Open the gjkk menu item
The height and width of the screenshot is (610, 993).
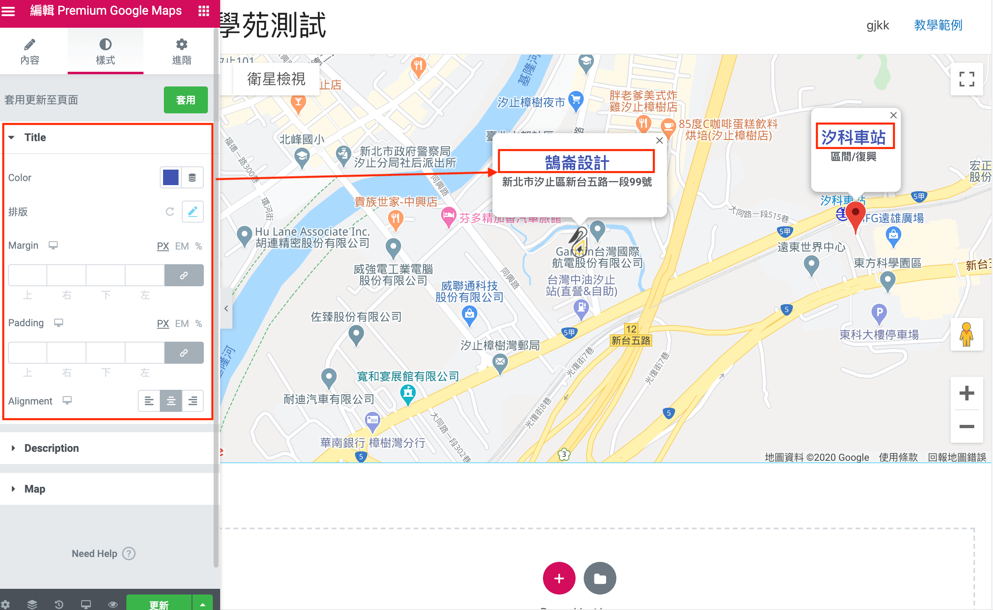878,25
